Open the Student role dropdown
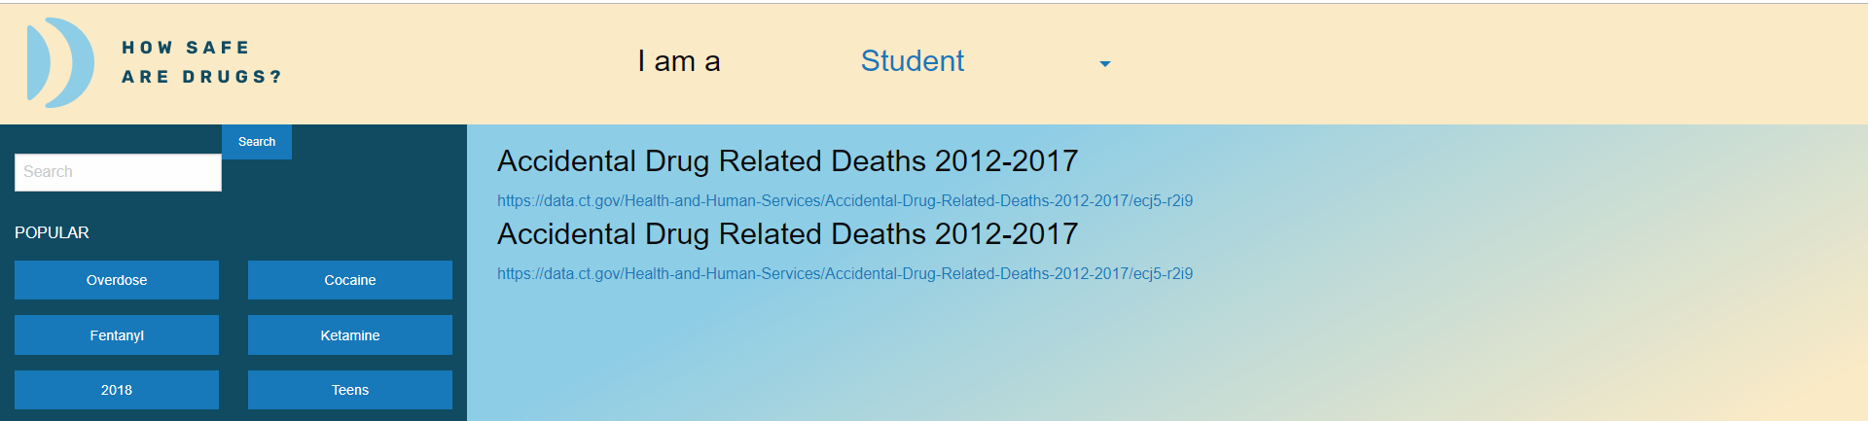Image resolution: width=1868 pixels, height=421 pixels. click(x=912, y=61)
